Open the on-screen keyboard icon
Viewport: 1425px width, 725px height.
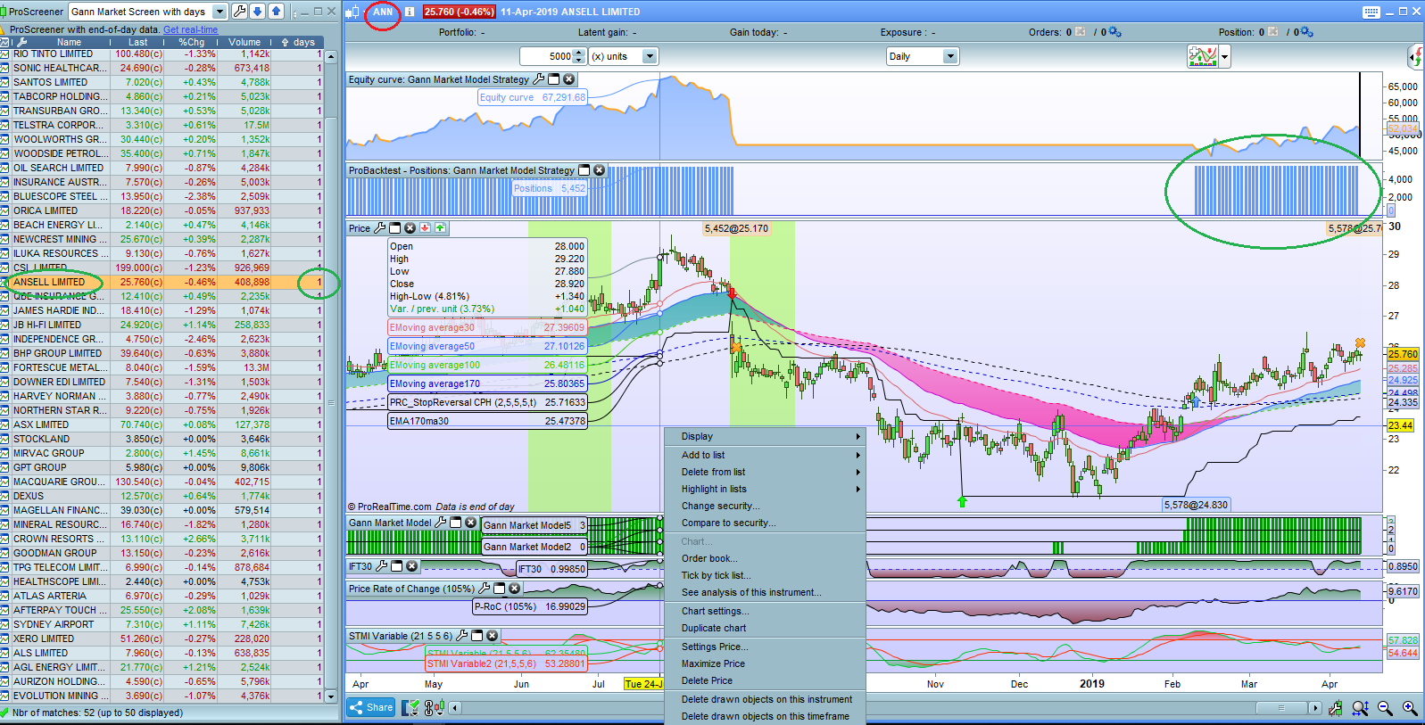[x=1371, y=12]
